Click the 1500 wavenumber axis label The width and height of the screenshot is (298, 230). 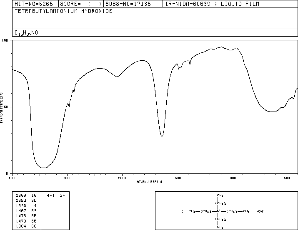(177, 178)
